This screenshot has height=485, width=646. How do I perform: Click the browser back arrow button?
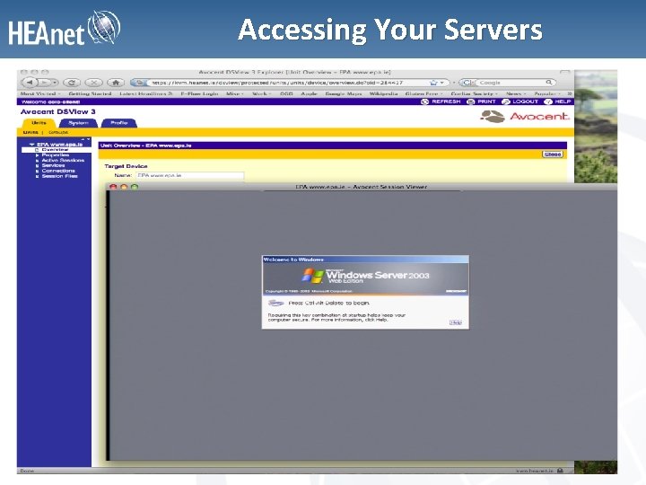click(30, 83)
